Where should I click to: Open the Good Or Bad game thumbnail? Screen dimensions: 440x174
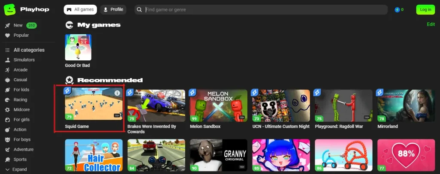[78, 47]
